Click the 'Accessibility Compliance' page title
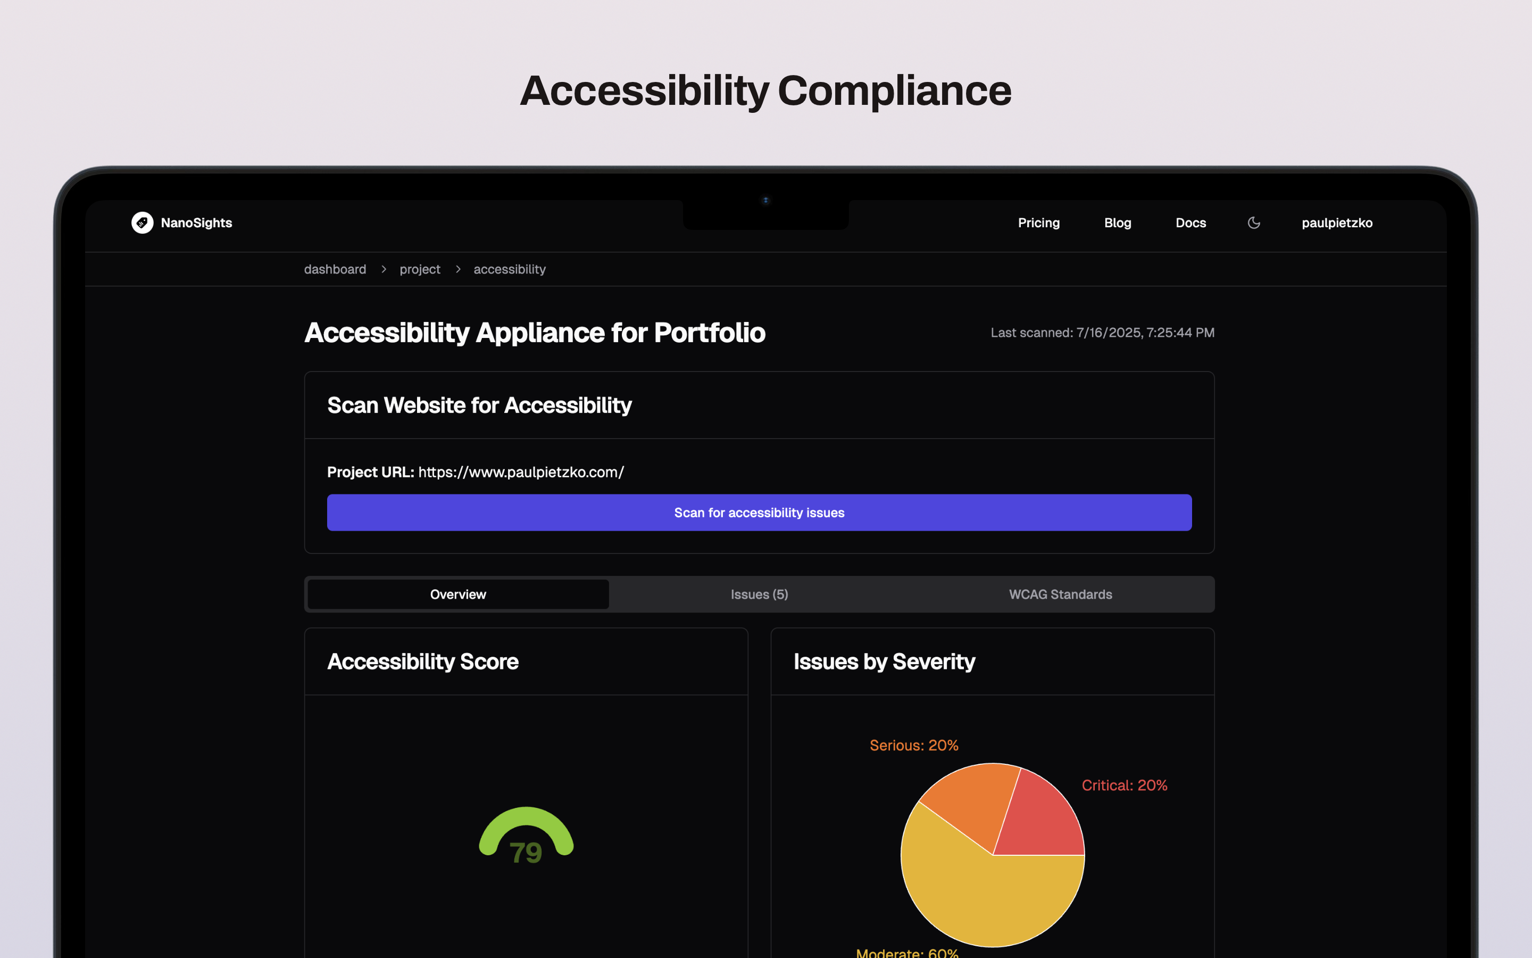 pyautogui.click(x=765, y=90)
